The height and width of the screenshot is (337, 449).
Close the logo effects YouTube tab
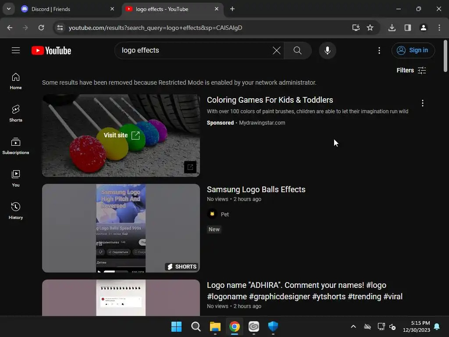(x=217, y=9)
